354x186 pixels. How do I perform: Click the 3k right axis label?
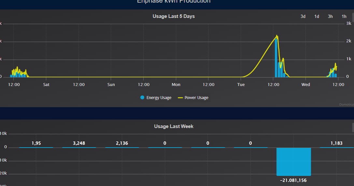(x=349, y=23)
